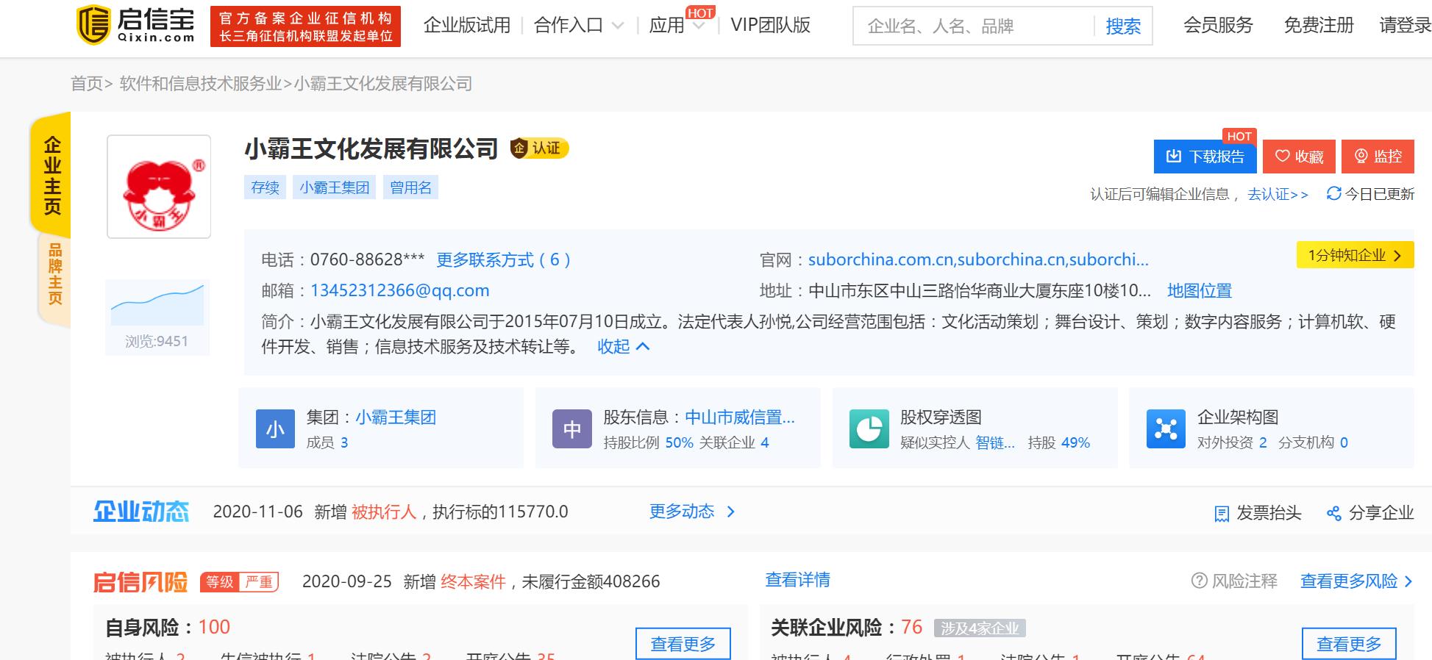Viewport: 1432px width, 660px height.
Task: Click the 曾用名 tag
Action: click(410, 187)
